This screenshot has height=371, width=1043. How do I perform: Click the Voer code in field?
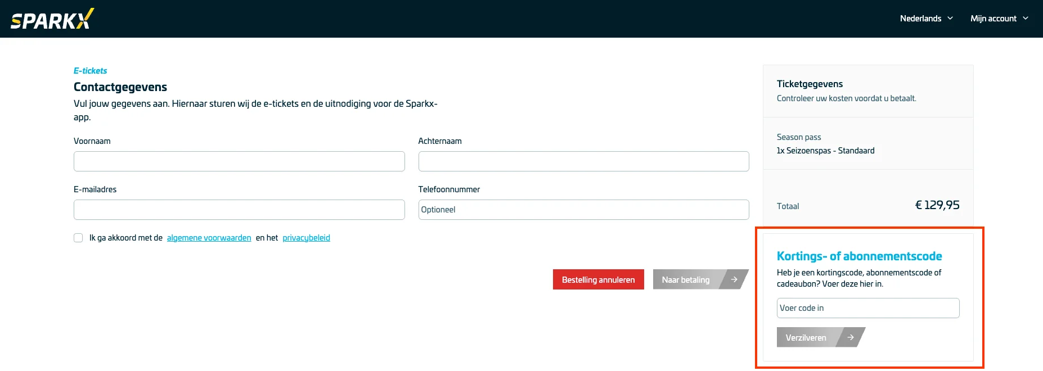[x=868, y=308]
